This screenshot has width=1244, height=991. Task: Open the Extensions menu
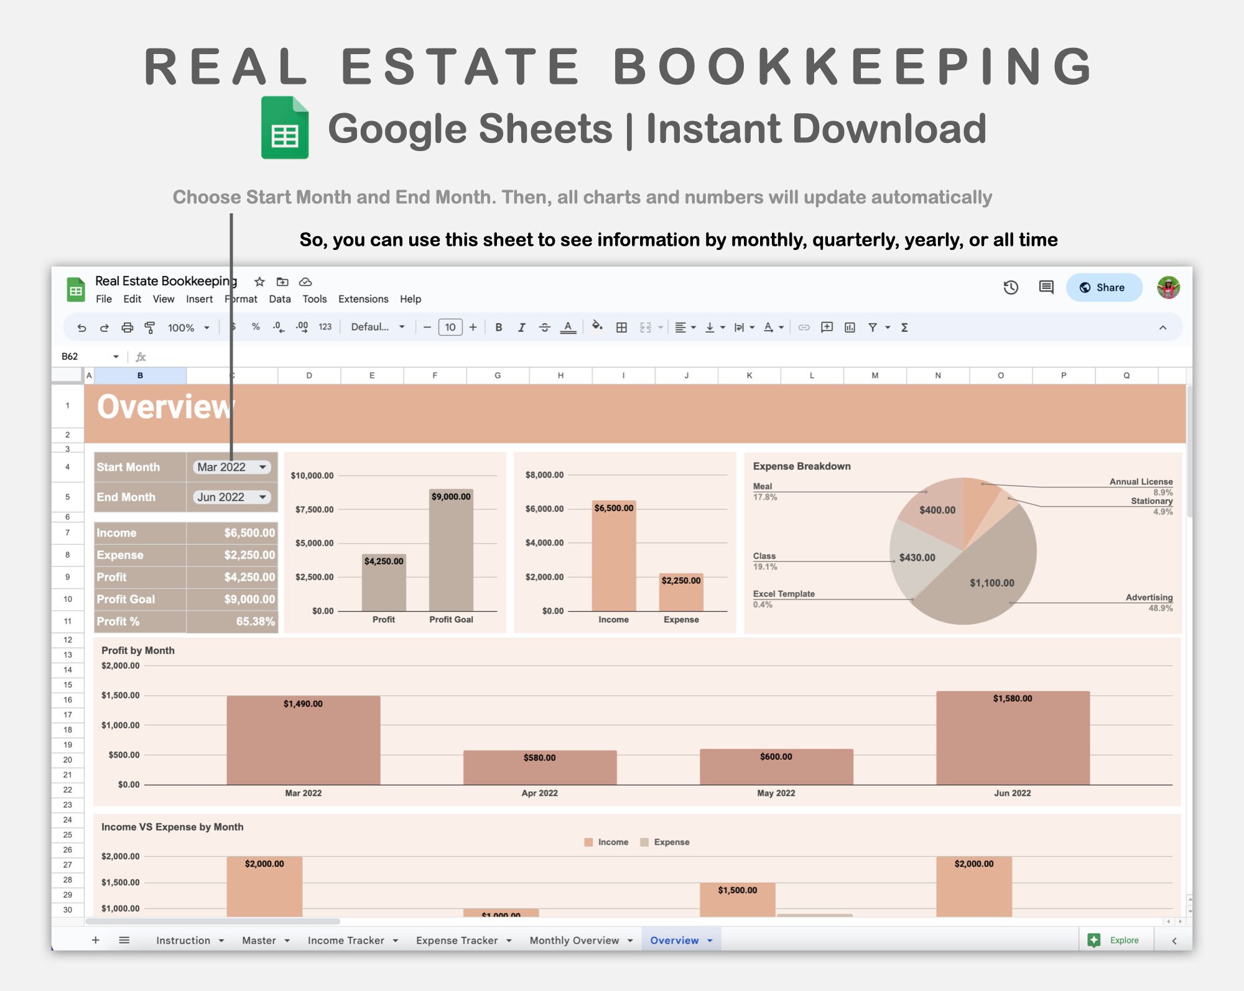click(x=363, y=299)
